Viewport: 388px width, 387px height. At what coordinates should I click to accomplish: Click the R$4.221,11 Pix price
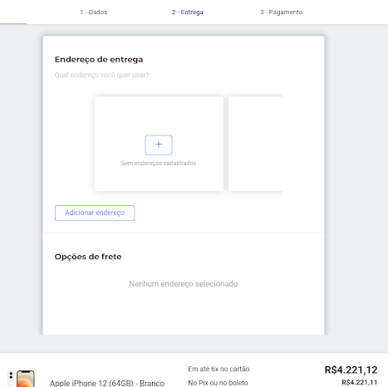pos(360,382)
